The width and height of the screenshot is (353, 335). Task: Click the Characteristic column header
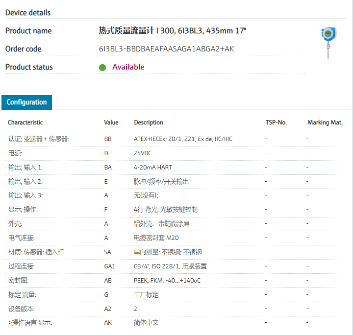coord(25,122)
